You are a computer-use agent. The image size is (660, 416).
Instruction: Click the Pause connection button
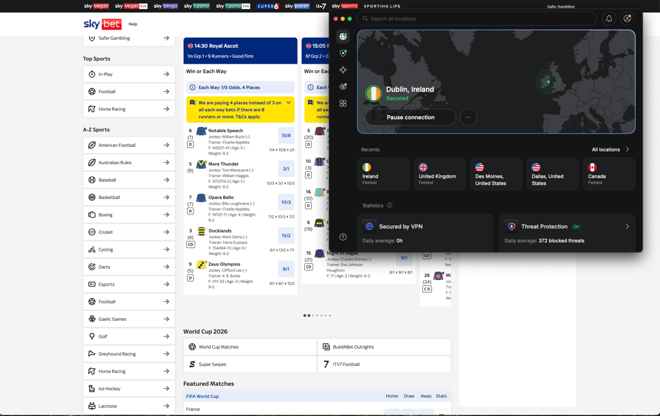tap(411, 117)
